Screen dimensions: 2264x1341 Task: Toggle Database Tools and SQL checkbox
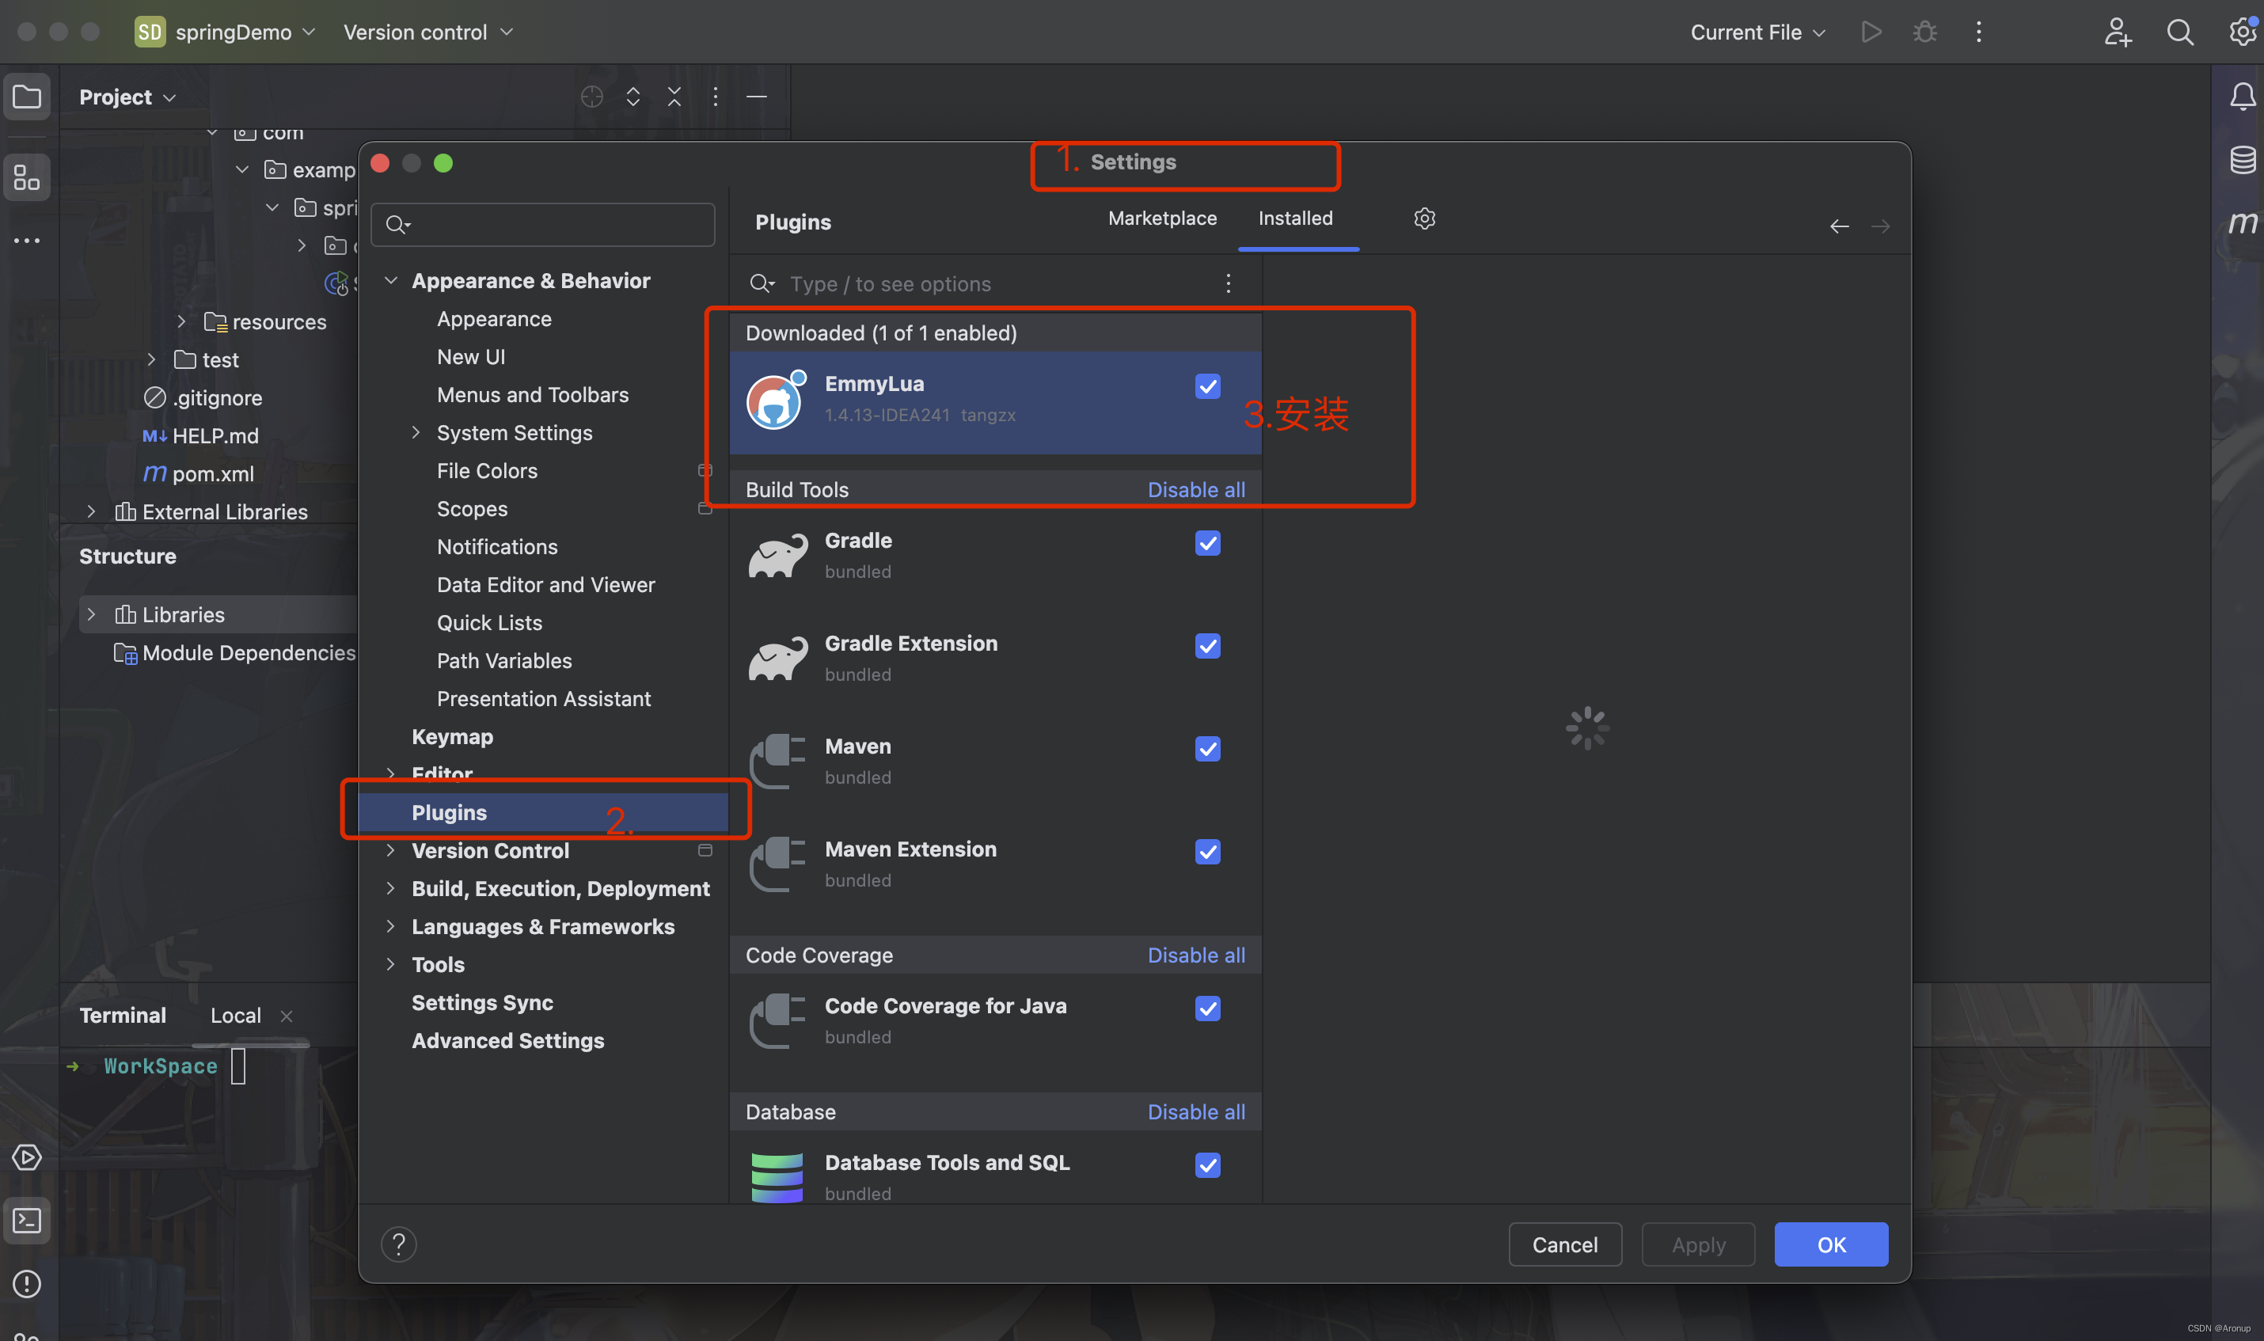tap(1208, 1166)
